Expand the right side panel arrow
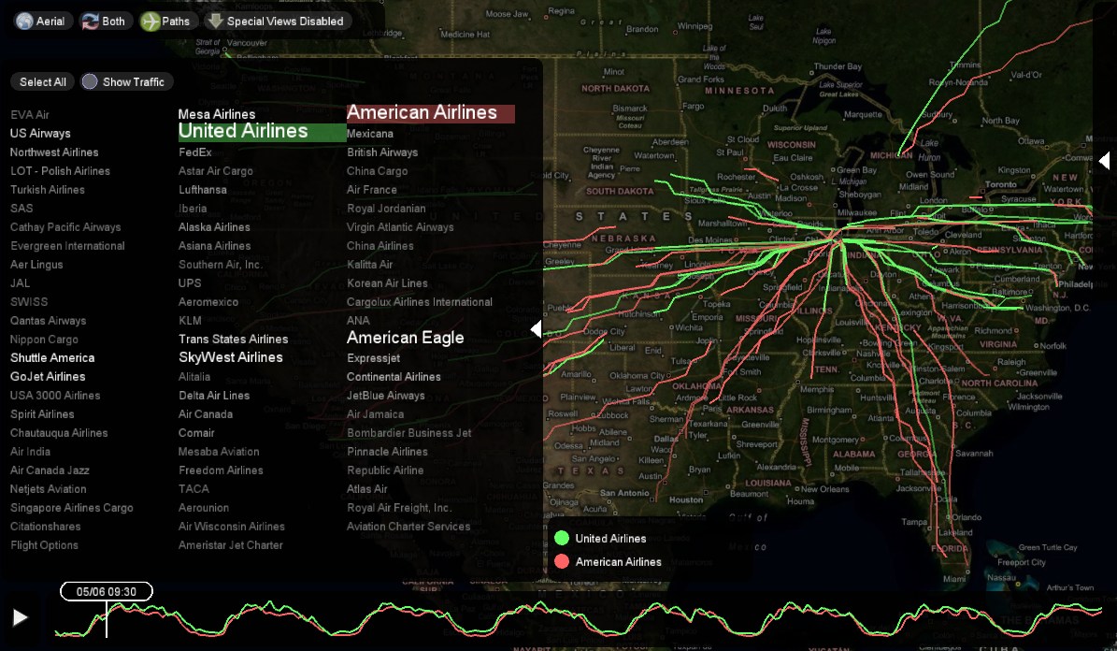The image size is (1117, 651). point(1104,161)
